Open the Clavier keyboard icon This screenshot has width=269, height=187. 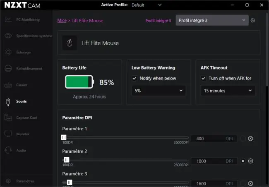(x=8, y=85)
